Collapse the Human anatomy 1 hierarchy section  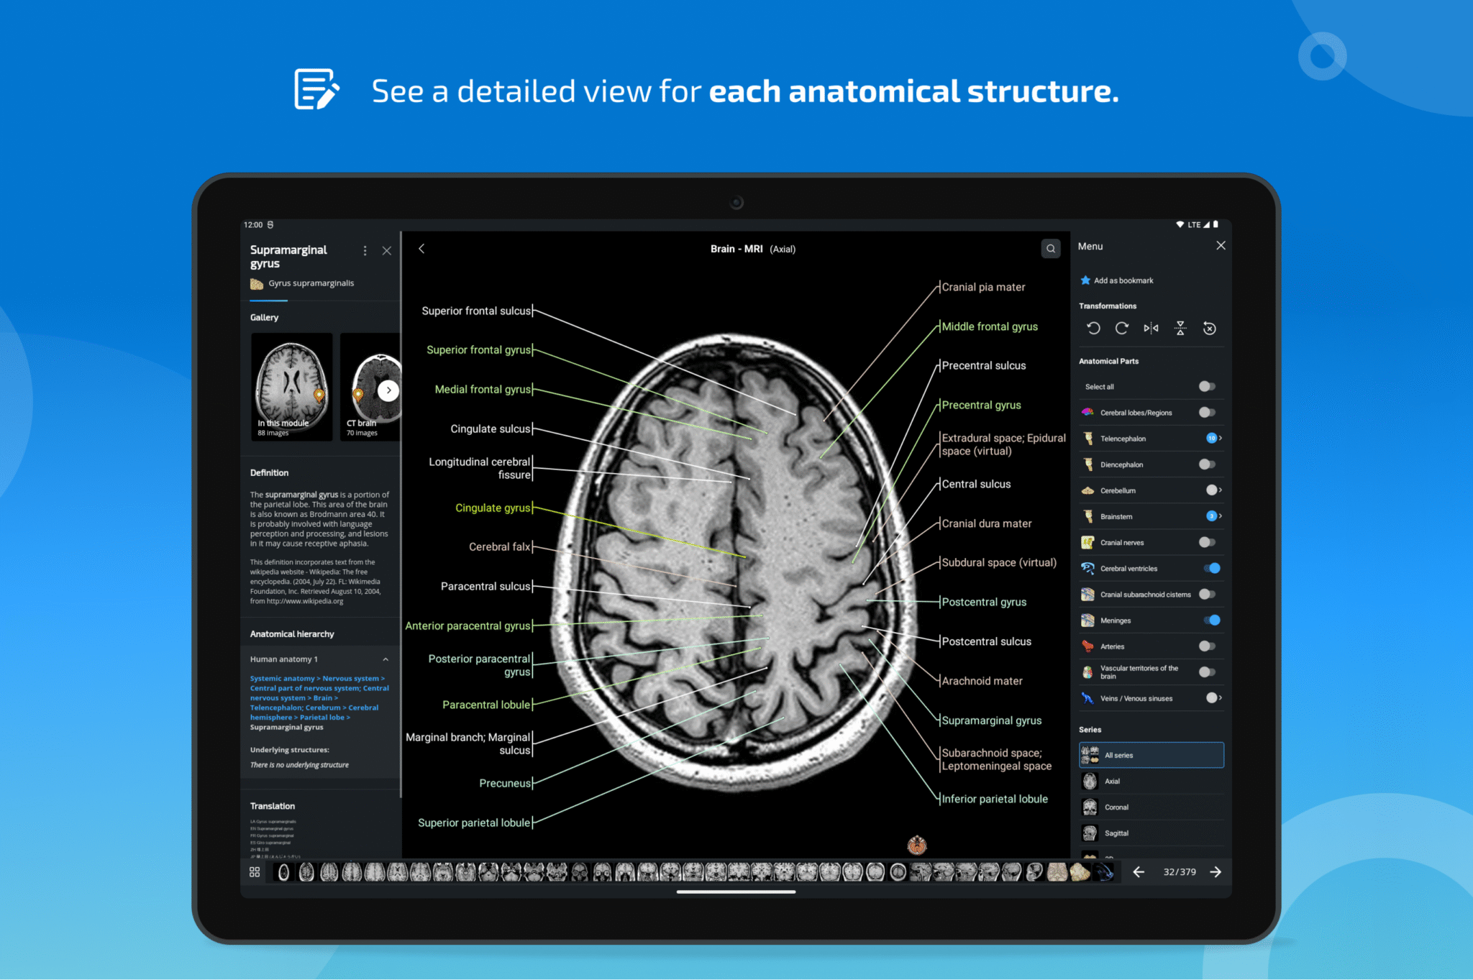(x=386, y=659)
